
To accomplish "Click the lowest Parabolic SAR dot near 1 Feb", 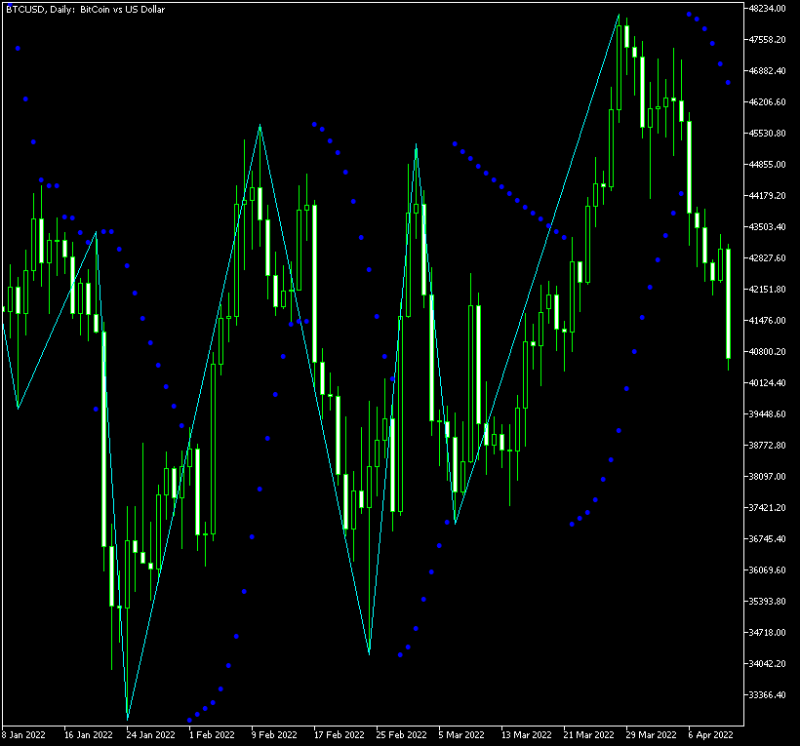I will (x=190, y=721).
